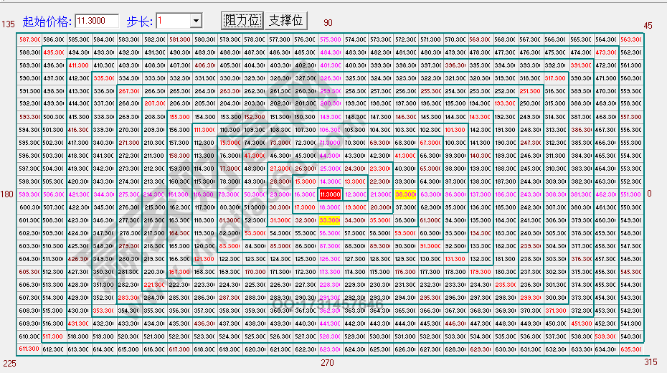Viewport: 667px width, 373px height.
Task: Click the red cell 517.300
Action: click(54, 336)
